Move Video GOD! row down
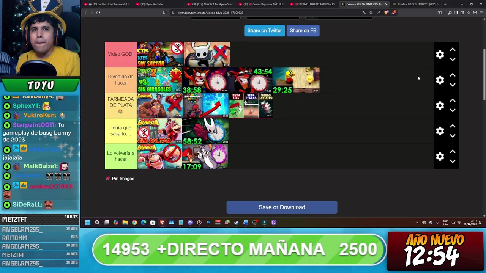Viewport: 486px width, 273px height. tap(453, 60)
